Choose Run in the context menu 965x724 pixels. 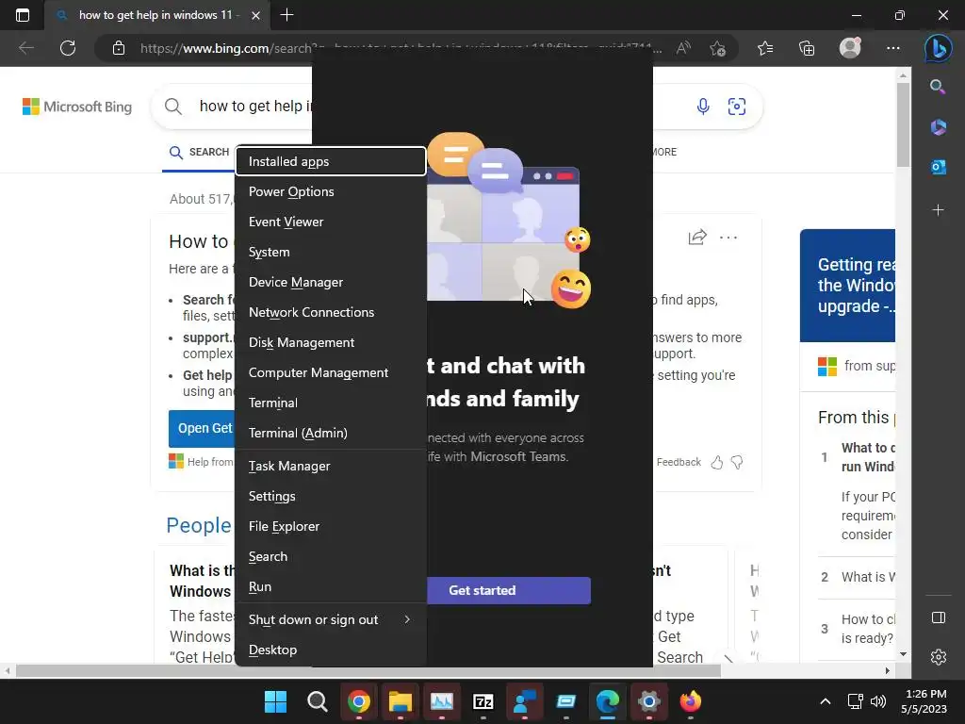tap(331, 586)
